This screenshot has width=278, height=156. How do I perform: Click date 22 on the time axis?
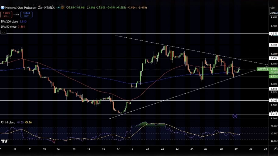162,149
